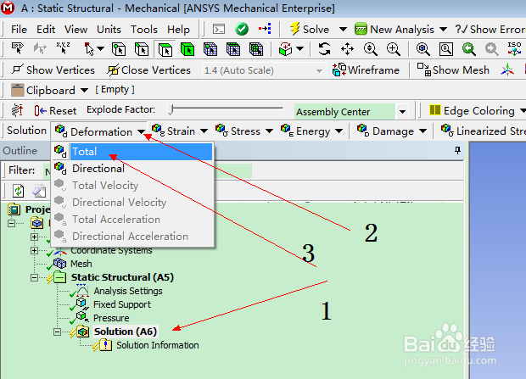This screenshot has width=526, height=379.
Task: Select Static Structural (A5) tree item
Action: pyautogui.click(x=122, y=277)
